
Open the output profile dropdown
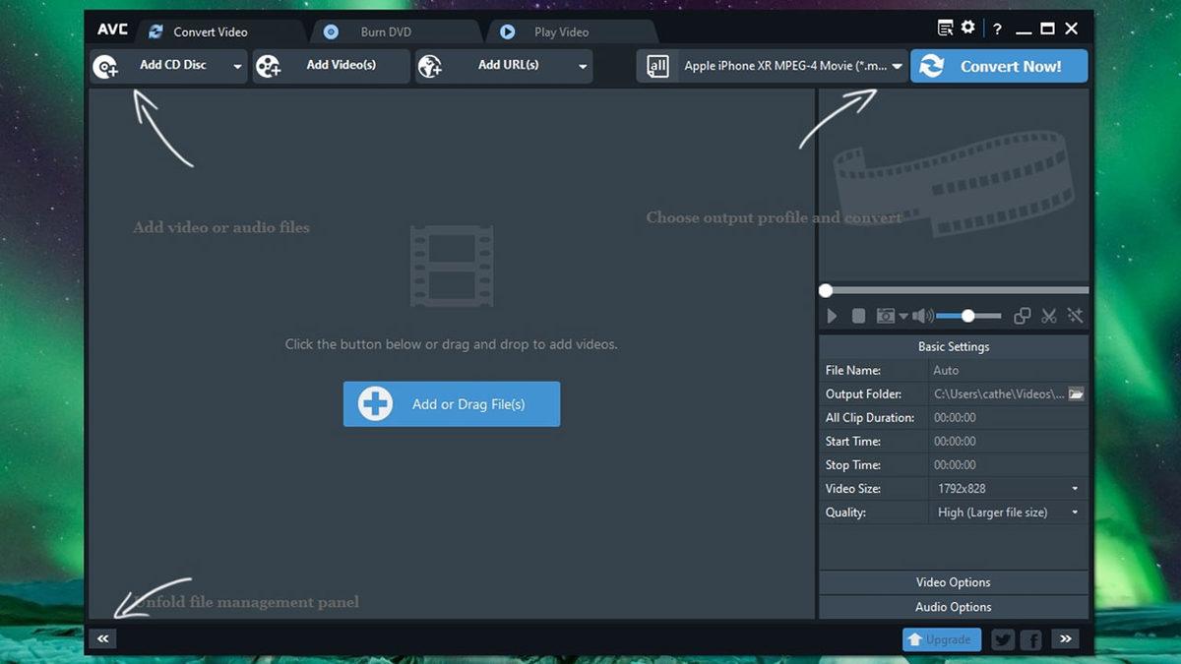coord(896,66)
